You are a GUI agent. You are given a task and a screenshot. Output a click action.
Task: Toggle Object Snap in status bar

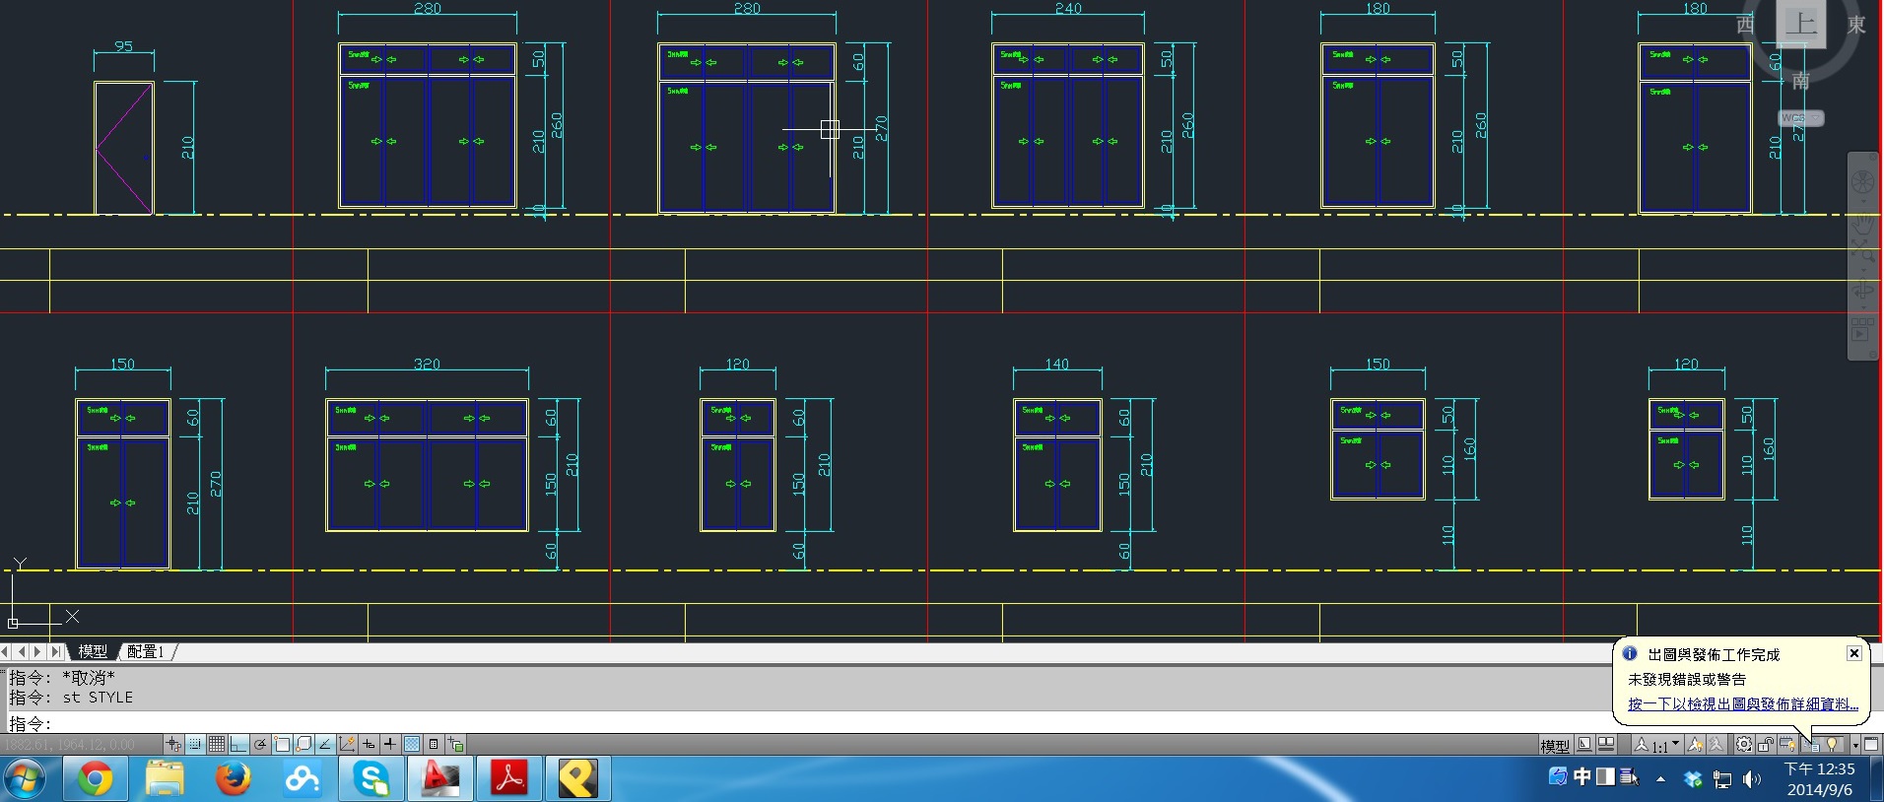click(282, 745)
